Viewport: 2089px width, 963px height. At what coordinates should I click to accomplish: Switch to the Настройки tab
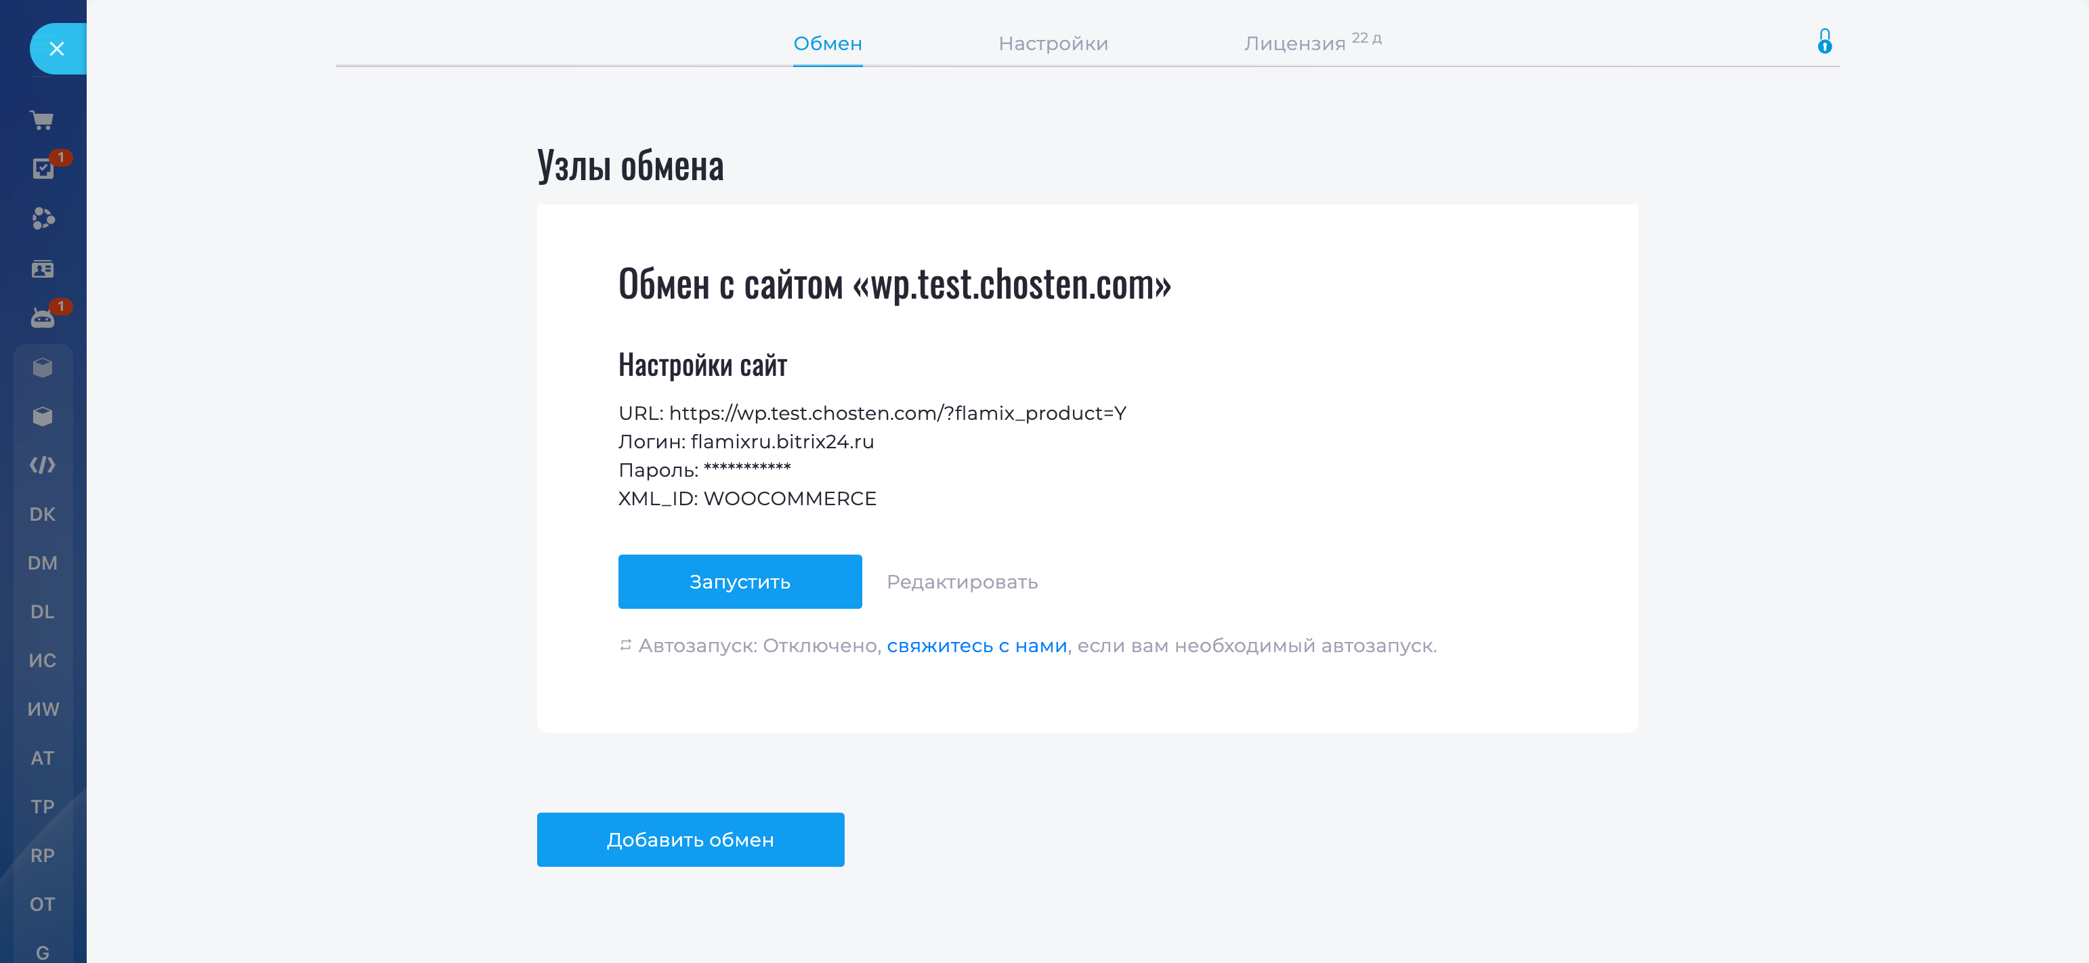click(1053, 44)
